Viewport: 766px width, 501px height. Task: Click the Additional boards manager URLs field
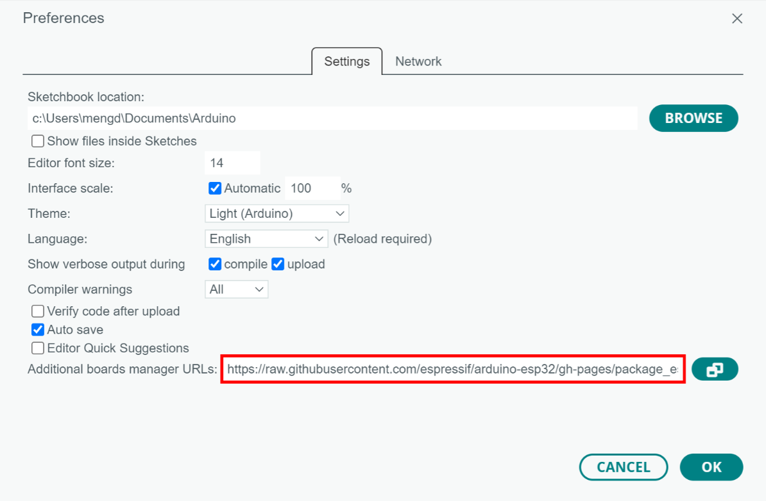coord(452,370)
